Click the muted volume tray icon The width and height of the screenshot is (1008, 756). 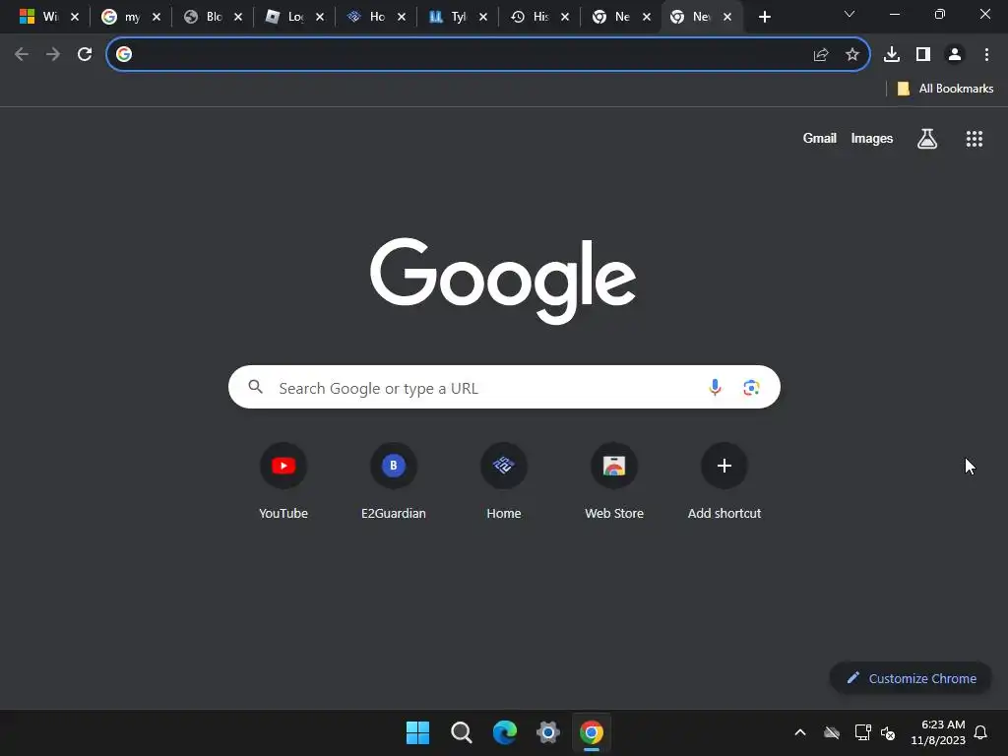(888, 732)
